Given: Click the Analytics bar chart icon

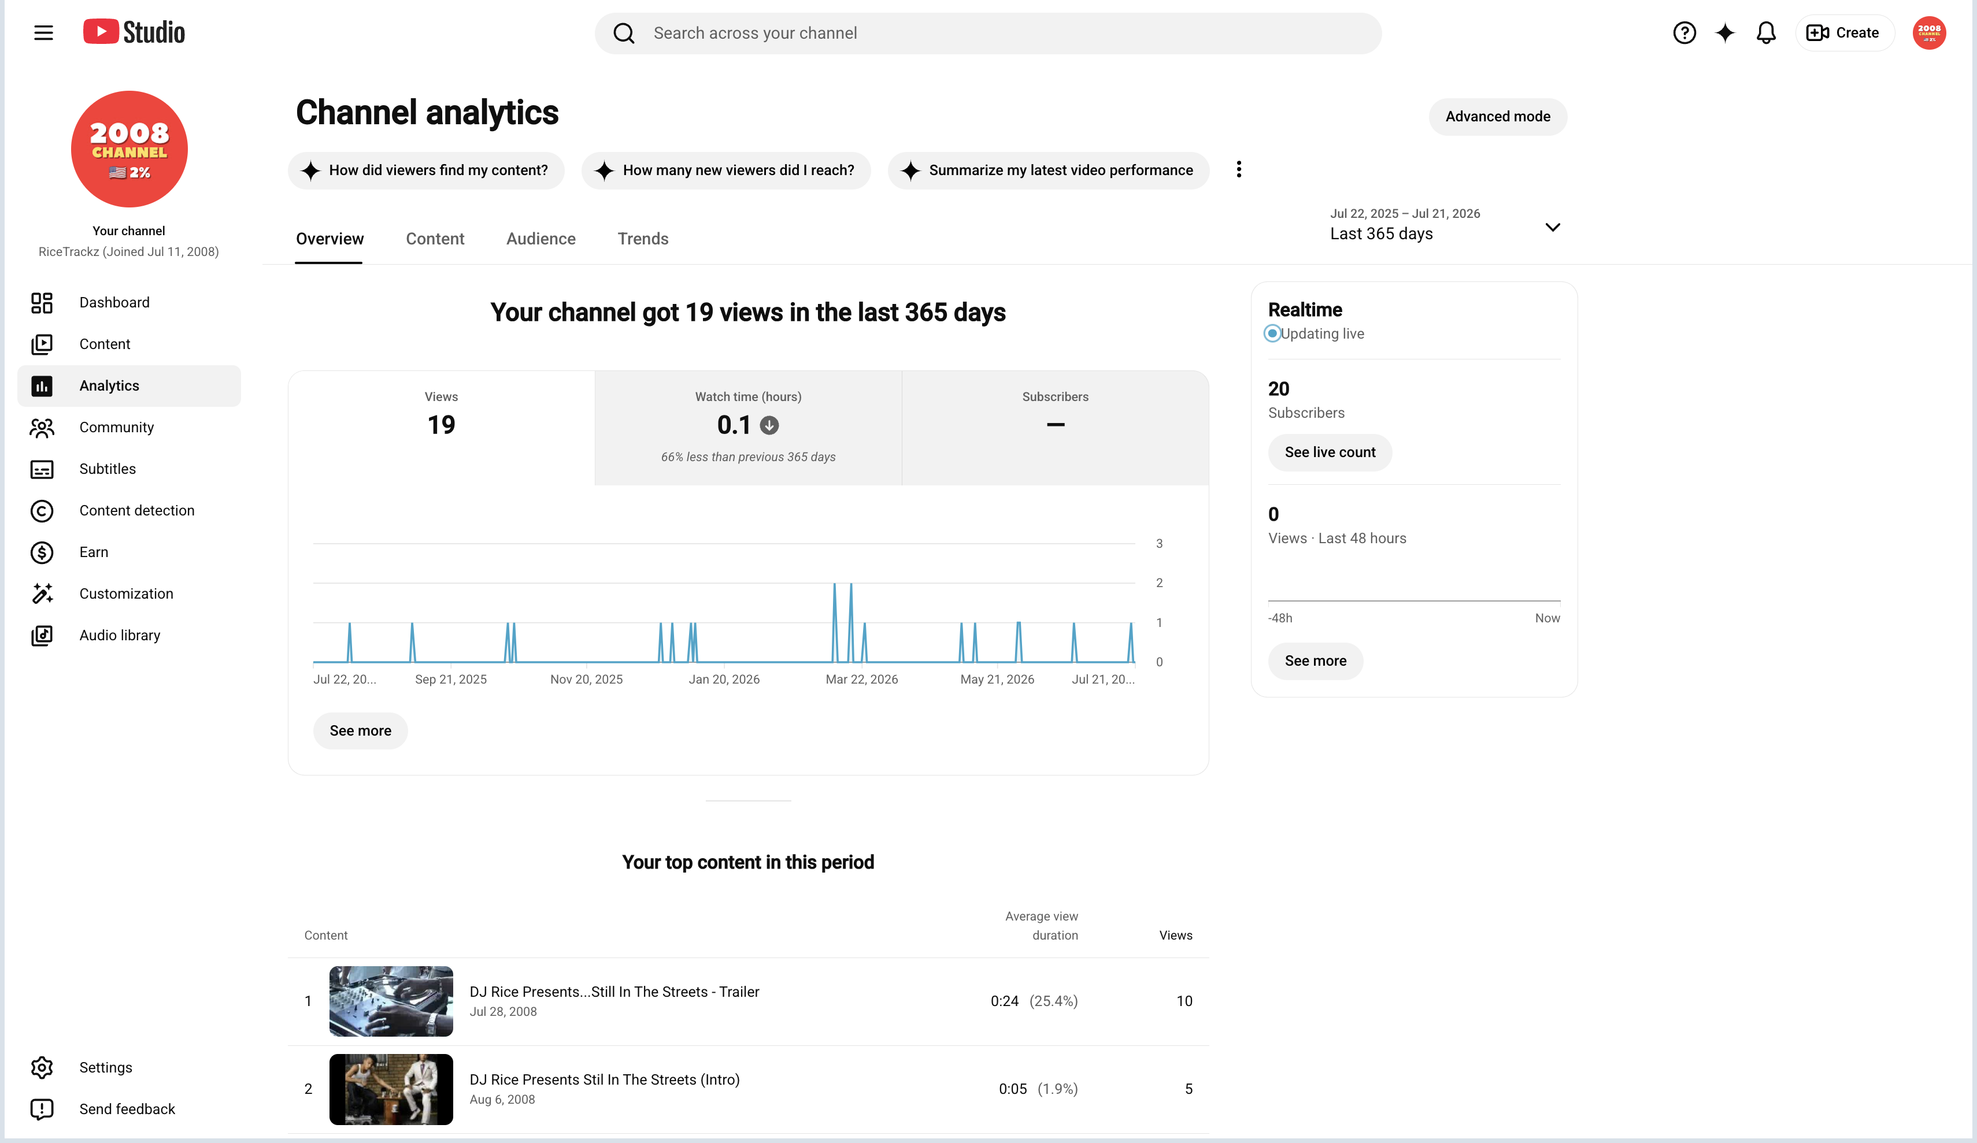Looking at the screenshot, I should coord(42,386).
